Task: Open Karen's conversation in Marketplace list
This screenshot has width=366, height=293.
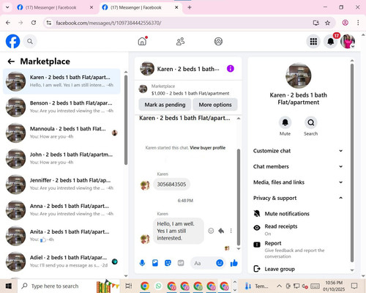Action: [x=61, y=81]
